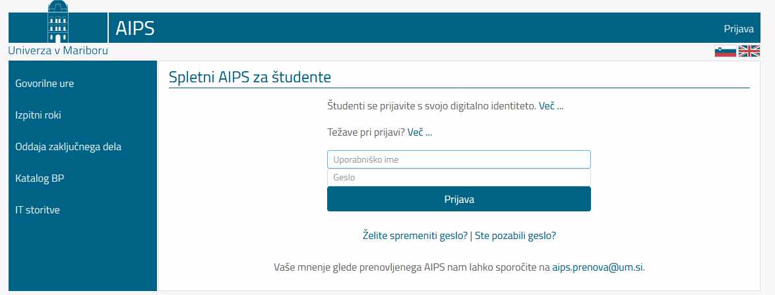Open the aips.prenova@um.si email link
Image resolution: width=775 pixels, height=295 pixels.
pos(598,268)
